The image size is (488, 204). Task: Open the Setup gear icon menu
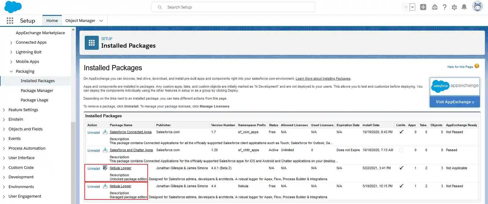(x=454, y=7)
